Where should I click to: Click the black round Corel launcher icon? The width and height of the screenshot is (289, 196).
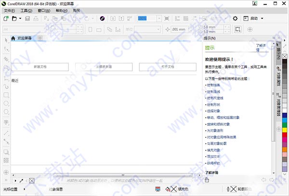(x=102, y=18)
